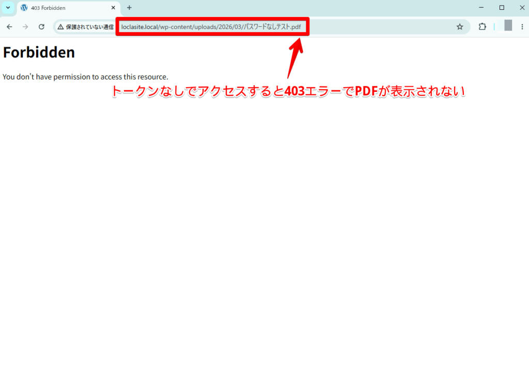
Task: Open a new tab with plus button
Action: 129,8
